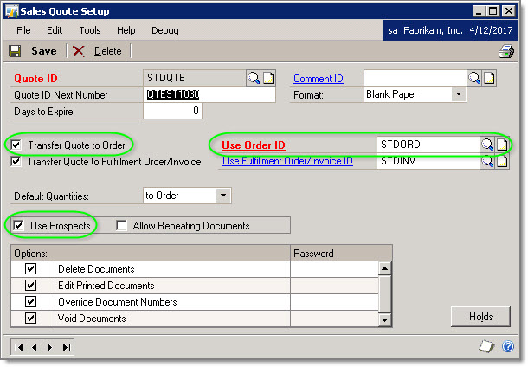528x367 pixels.
Task: Go to first record navigation arrow
Action: click(x=19, y=347)
